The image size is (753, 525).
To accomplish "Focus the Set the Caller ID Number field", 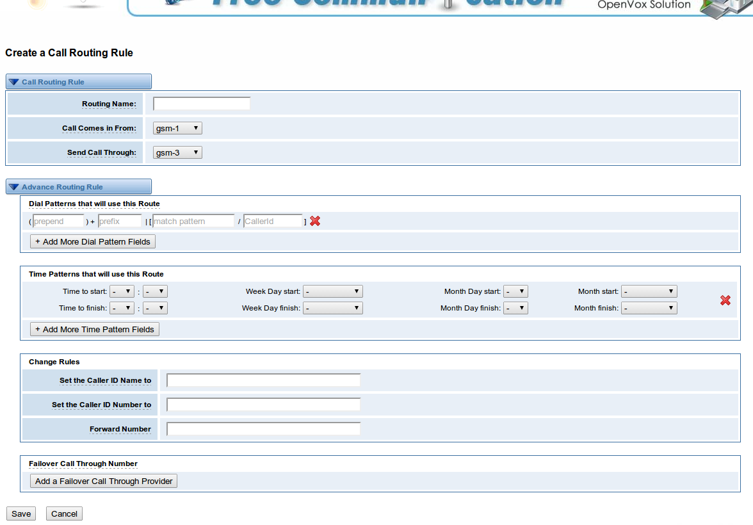I will coord(264,405).
